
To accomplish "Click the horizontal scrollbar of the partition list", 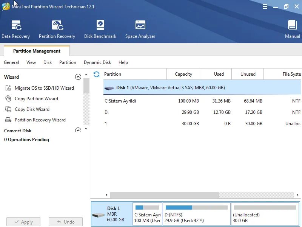I will pyautogui.click(x=165, y=195).
